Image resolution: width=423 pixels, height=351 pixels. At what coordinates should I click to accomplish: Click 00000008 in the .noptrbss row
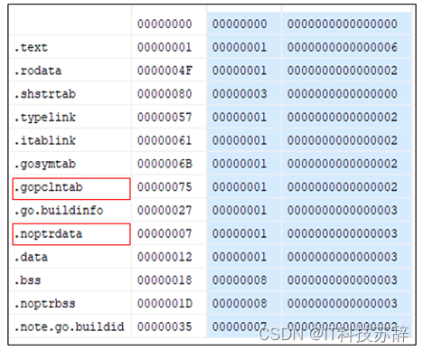coord(240,304)
